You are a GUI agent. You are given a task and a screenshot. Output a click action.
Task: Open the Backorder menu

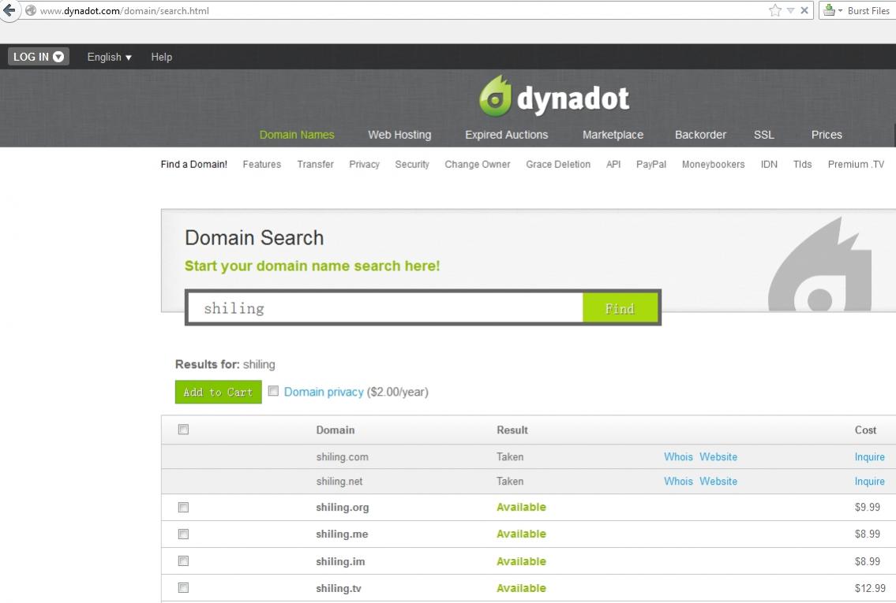[x=700, y=135]
